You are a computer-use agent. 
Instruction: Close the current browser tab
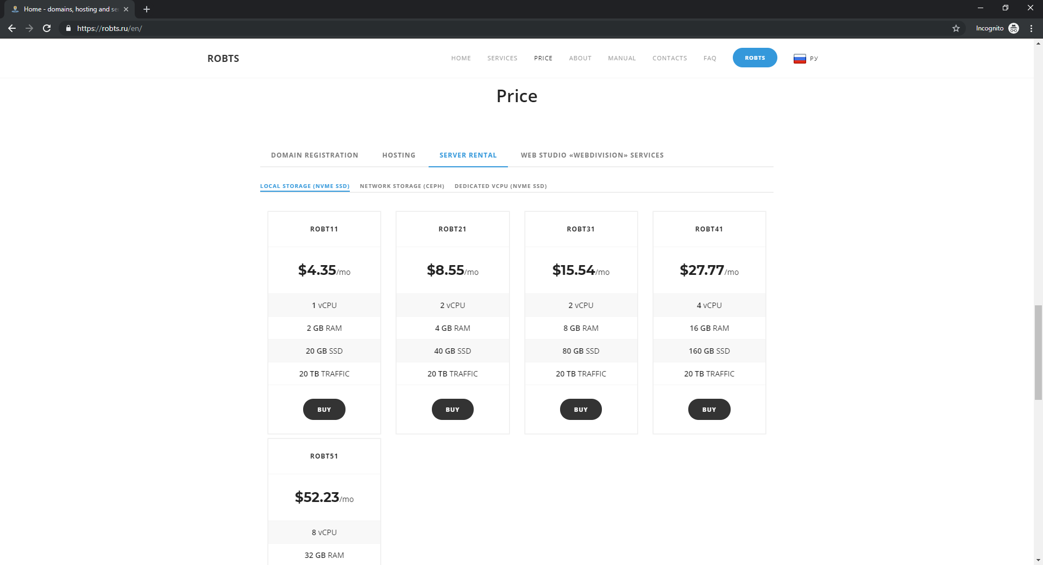[126, 9]
